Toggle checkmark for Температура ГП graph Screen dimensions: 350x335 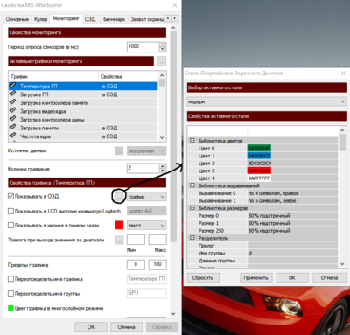pos(12,86)
